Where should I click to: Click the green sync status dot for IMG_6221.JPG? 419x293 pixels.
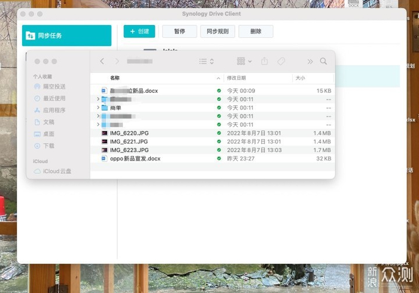click(x=219, y=141)
